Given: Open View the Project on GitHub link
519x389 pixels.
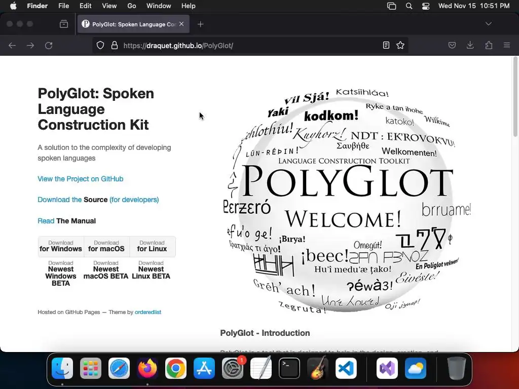Looking at the screenshot, I should click(81, 179).
